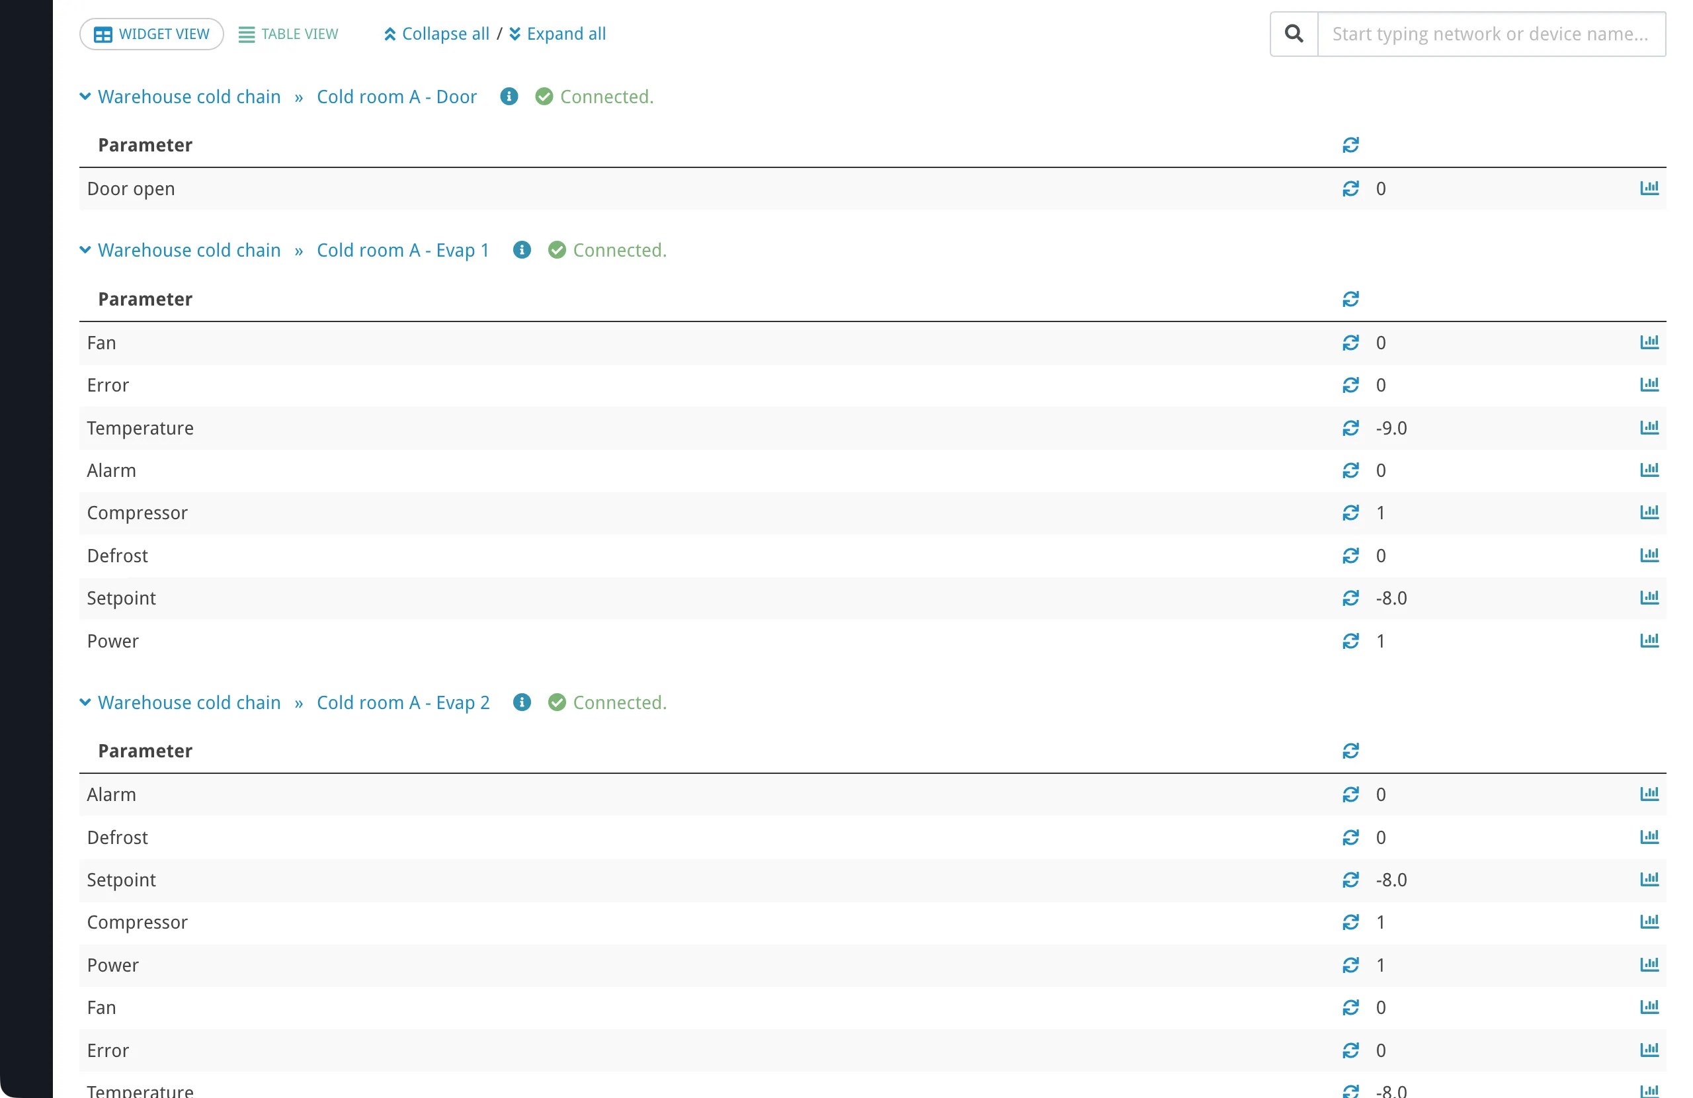
Task: Refresh Evap 1 Temperature reading -9.0
Action: pos(1350,428)
